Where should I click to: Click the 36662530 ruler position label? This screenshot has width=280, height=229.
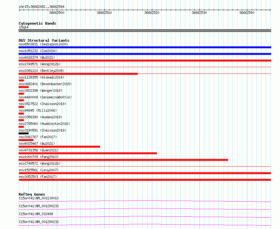tap(199, 13)
